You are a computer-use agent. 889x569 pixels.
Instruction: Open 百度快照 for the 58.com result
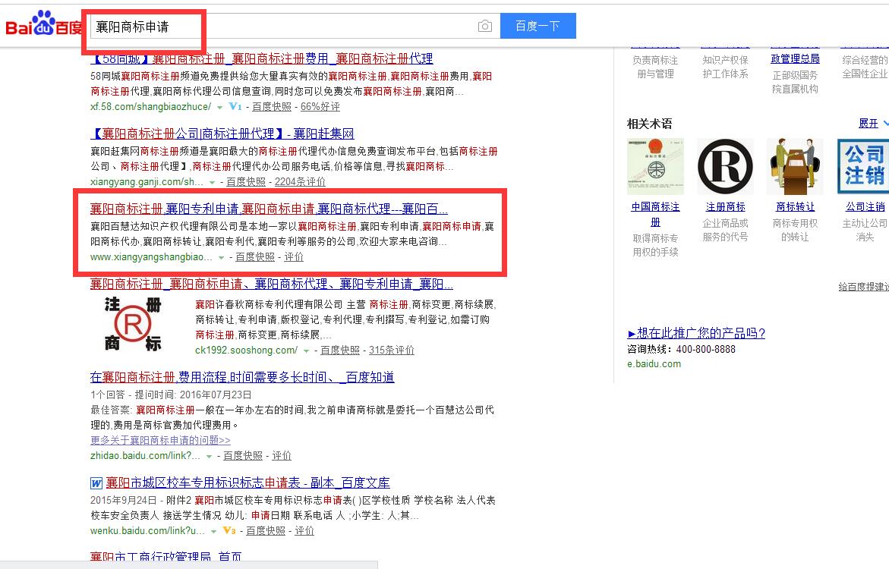coord(272,106)
